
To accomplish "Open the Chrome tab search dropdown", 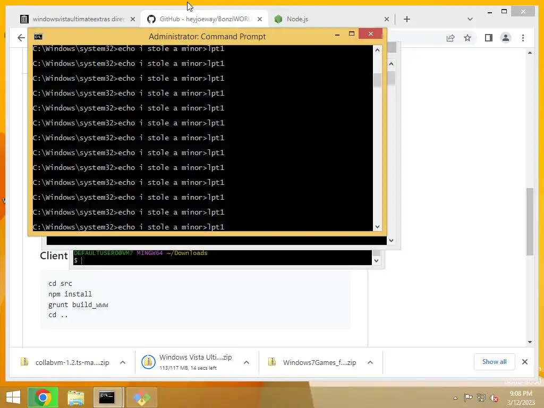I will pyautogui.click(x=470, y=19).
